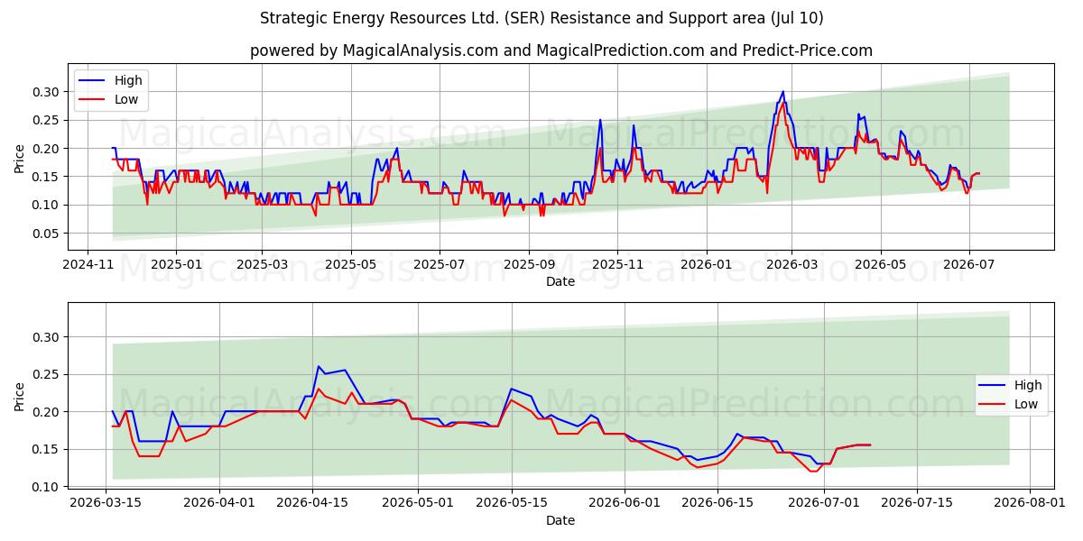The width and height of the screenshot is (1083, 541).
Task: Click the '2026-03' tick label
Action: click(x=791, y=265)
